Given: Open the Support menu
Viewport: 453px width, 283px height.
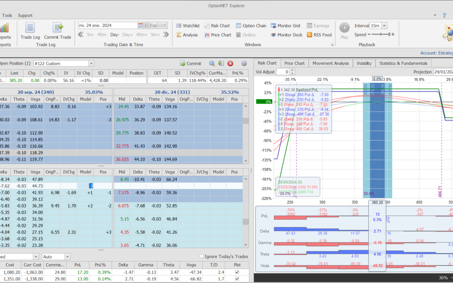Looking at the screenshot, I should pyautogui.click(x=25, y=16).
